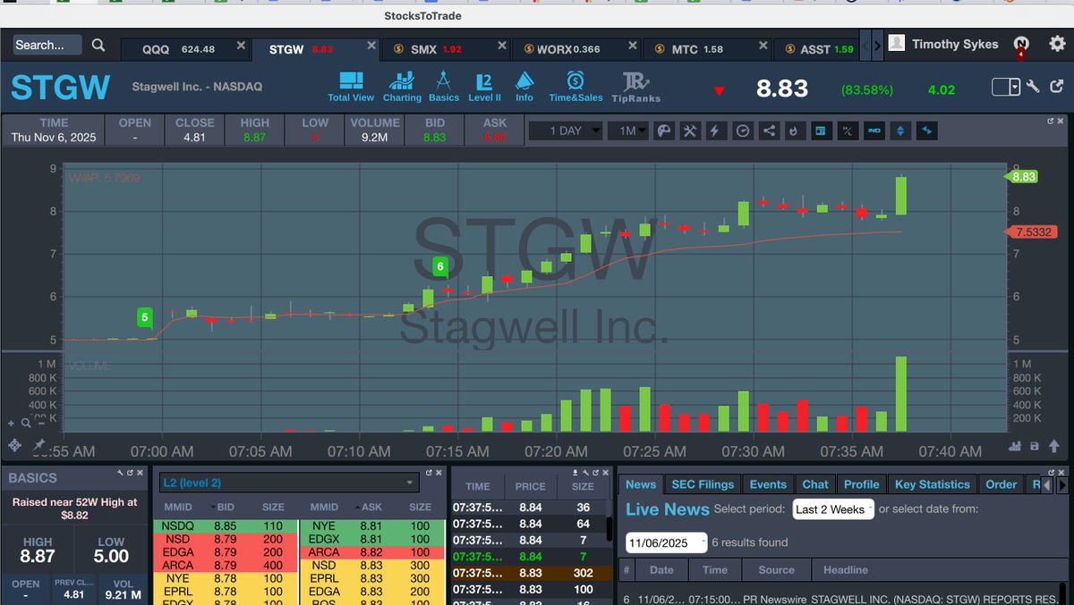Screen dimensions: 1074x605
Task: Click the pin icon below chart
Action: 38,445
